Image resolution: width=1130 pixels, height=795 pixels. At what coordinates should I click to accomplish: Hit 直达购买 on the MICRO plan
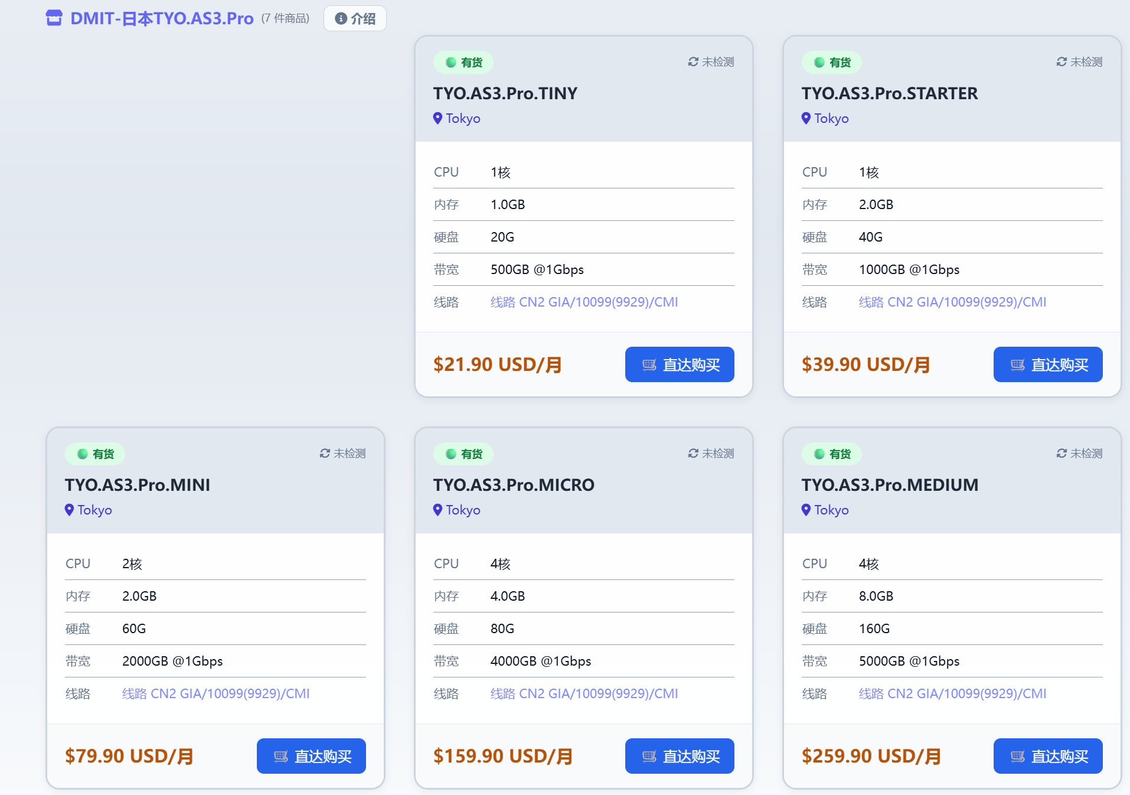pyautogui.click(x=679, y=756)
